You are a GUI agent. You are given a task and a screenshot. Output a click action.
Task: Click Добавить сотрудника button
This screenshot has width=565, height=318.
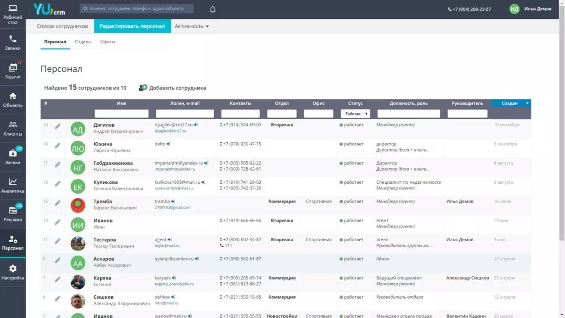[172, 88]
